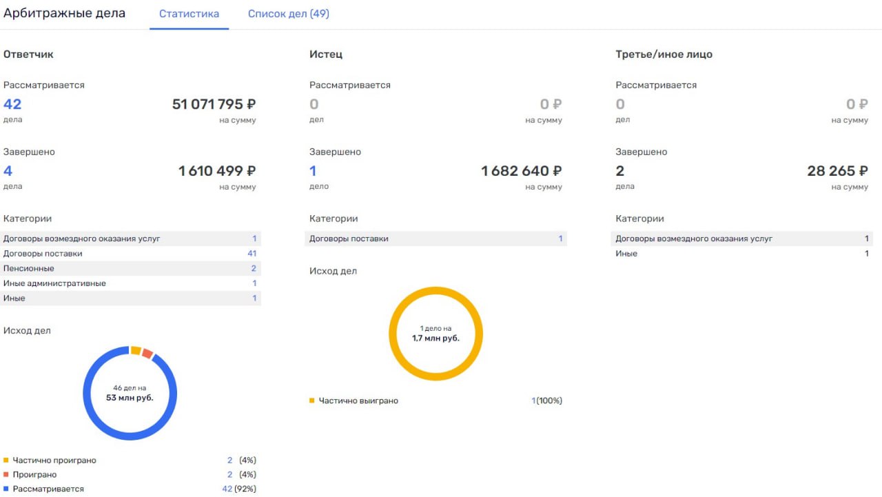Click the Ответчик column heading
The height and width of the screenshot is (497, 882).
click(28, 54)
